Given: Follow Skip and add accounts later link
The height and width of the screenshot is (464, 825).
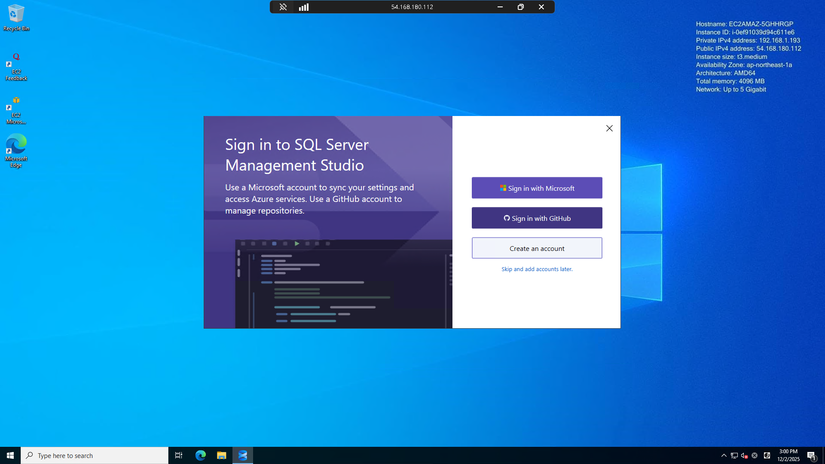Looking at the screenshot, I should [x=537, y=269].
